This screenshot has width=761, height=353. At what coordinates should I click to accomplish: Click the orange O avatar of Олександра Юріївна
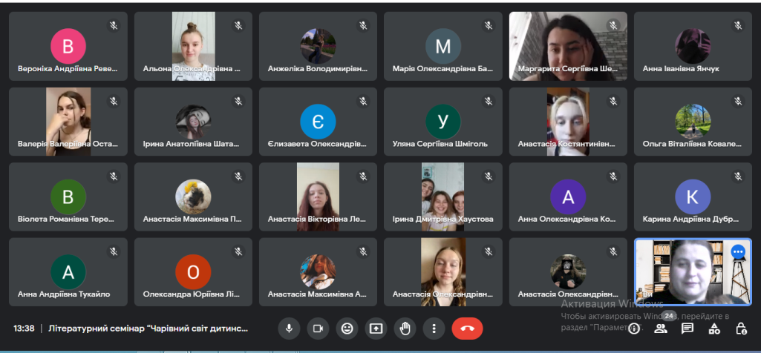(193, 272)
